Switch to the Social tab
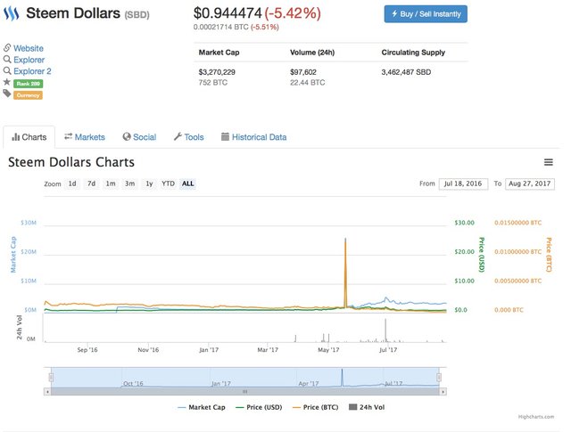Screen dimensions: 571x432 click(x=139, y=137)
